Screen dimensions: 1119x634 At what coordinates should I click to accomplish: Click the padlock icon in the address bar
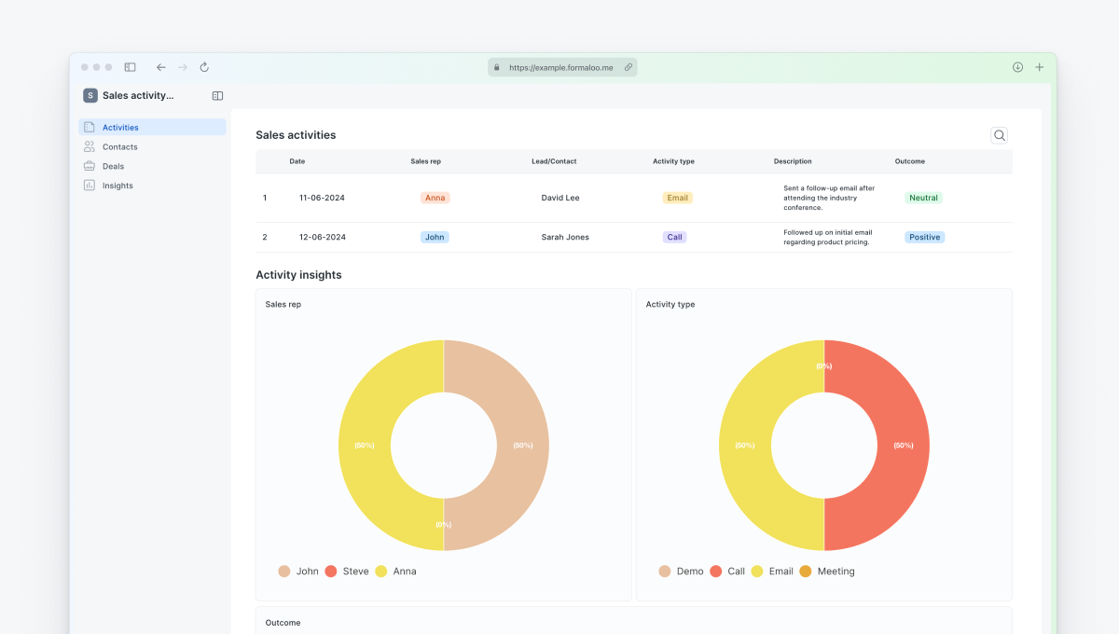click(x=497, y=67)
